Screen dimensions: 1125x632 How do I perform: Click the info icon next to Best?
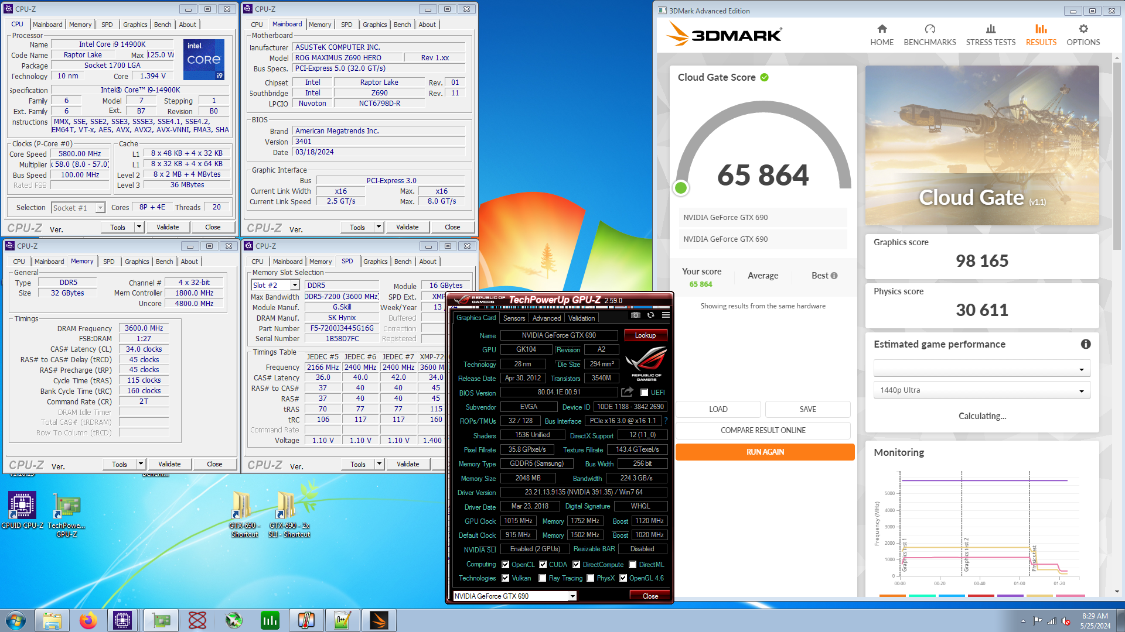tap(834, 276)
